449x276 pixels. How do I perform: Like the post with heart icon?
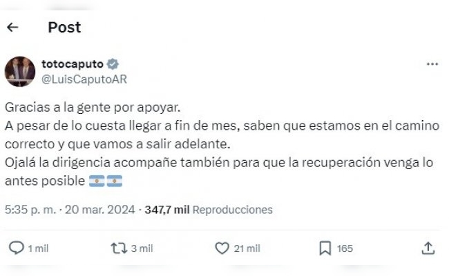222,248
